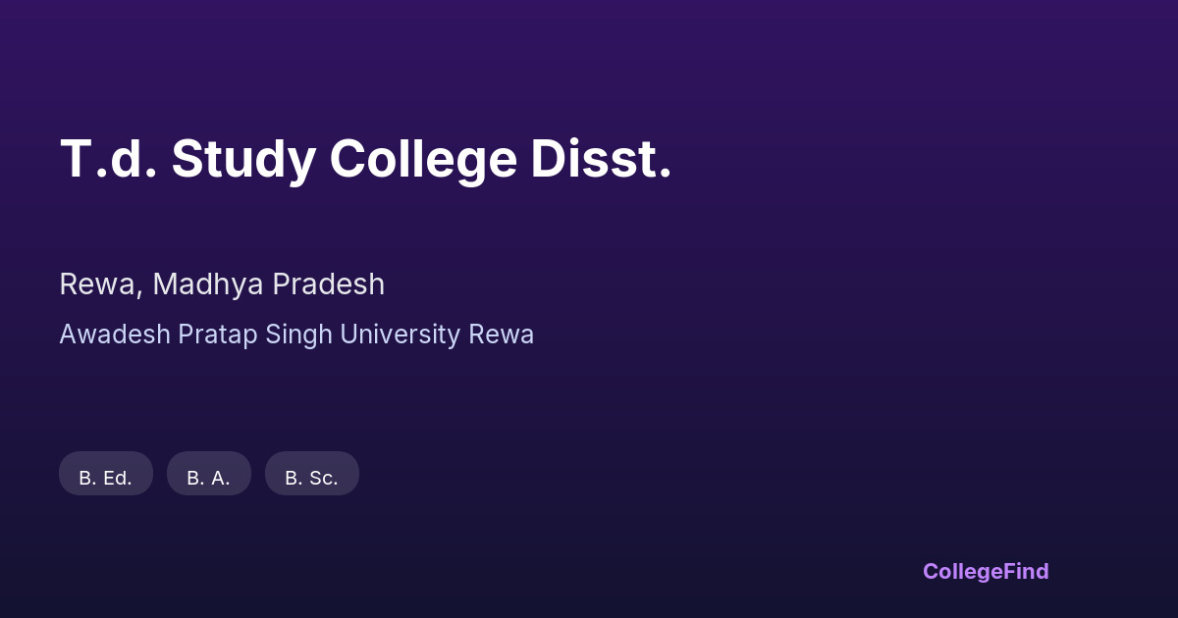Viewport: 1178px width, 618px height.
Task: Click the word "Disst." in the title
Action: pos(601,159)
